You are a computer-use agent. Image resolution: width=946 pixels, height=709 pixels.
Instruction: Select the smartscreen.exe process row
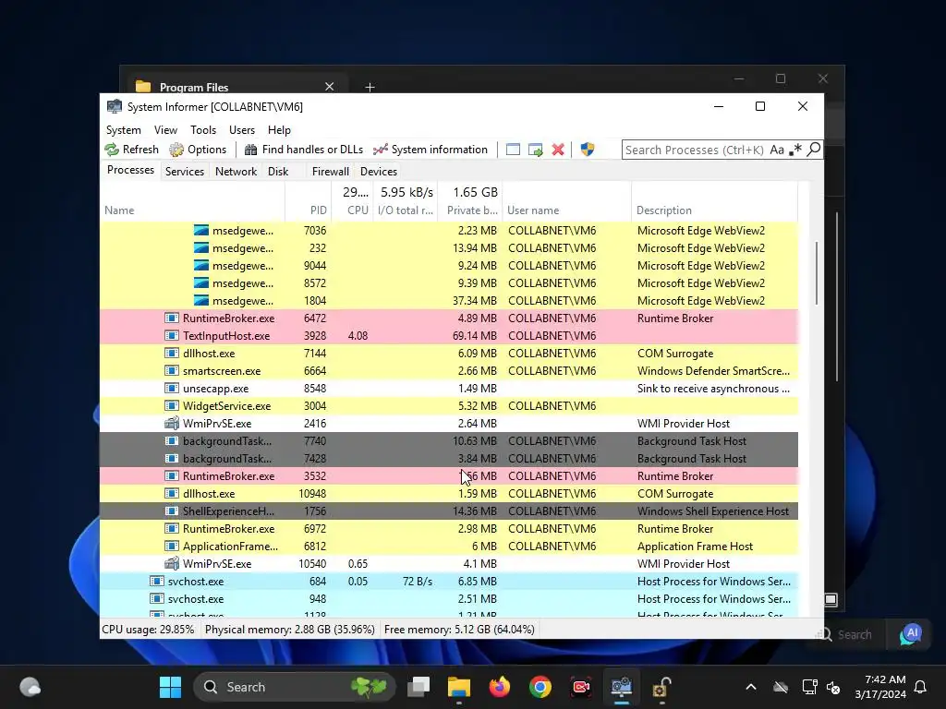coord(449,371)
